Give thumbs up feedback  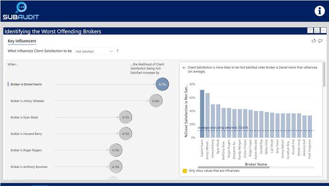click(x=314, y=41)
